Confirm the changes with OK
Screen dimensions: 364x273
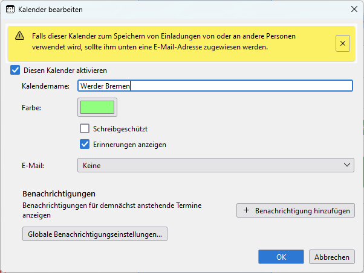[281, 257]
